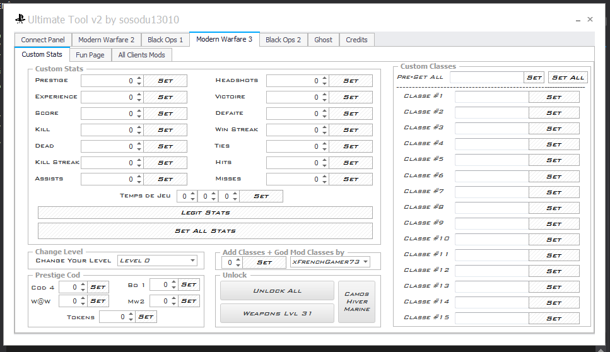The width and height of the screenshot is (610, 352).
Task: Click Set for Cod 4 prestige
Action: coord(98,287)
